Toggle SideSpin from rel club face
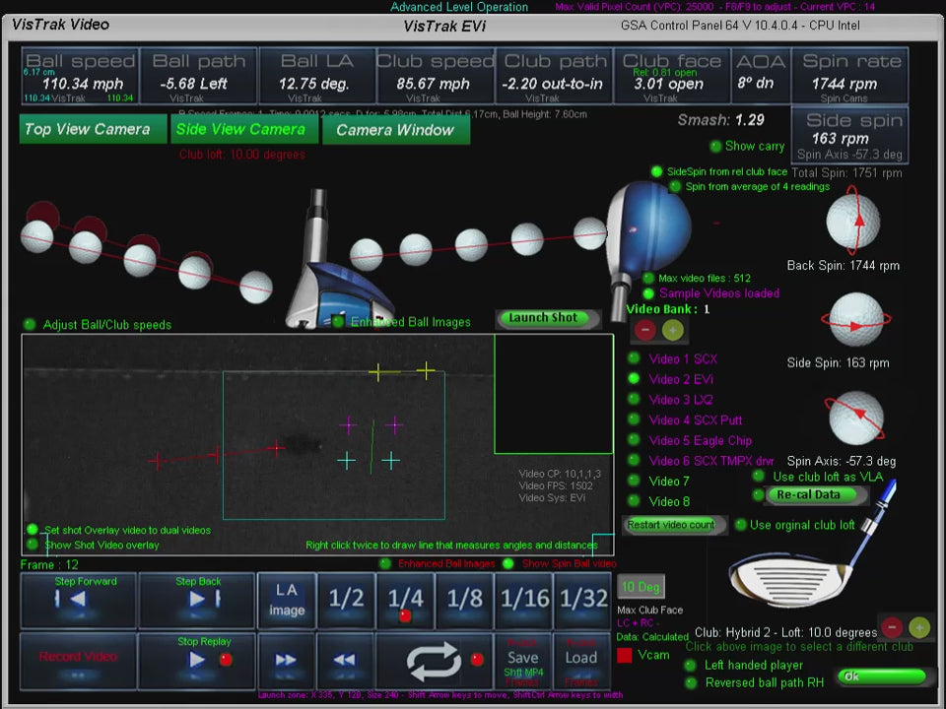This screenshot has width=946, height=709. pos(656,171)
